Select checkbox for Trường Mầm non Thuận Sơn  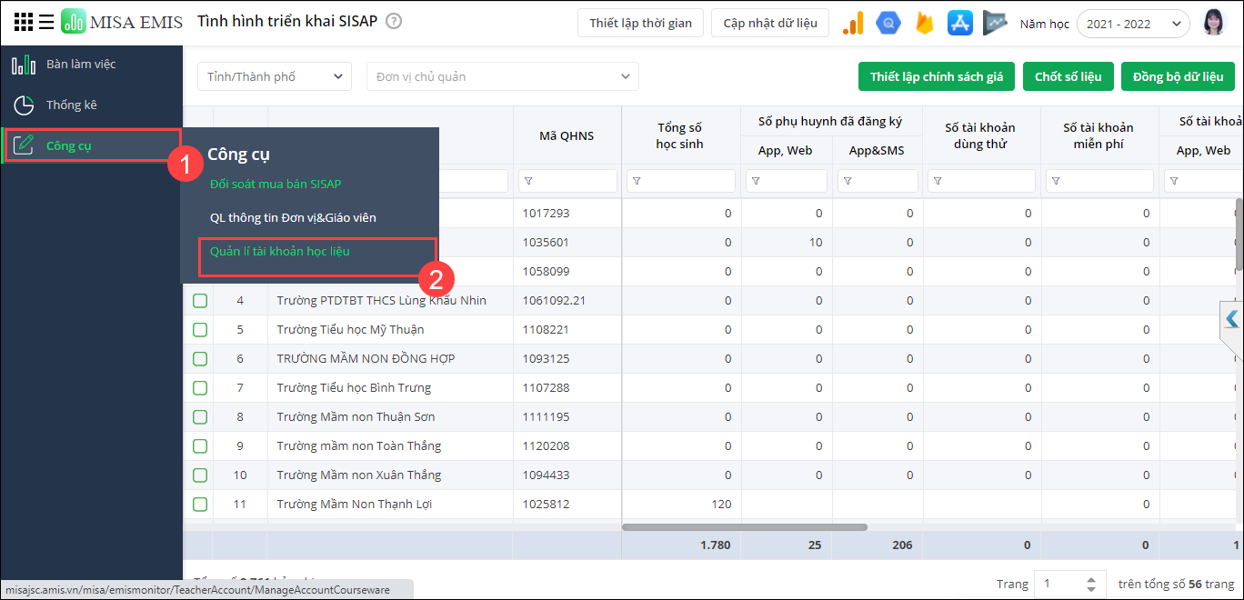(x=200, y=417)
